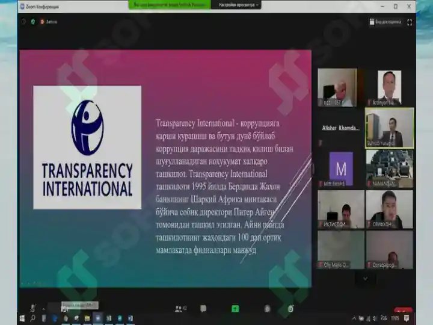433x325 pixels.
Task: Open the Excel icon on the taskbar
Action: point(109,318)
